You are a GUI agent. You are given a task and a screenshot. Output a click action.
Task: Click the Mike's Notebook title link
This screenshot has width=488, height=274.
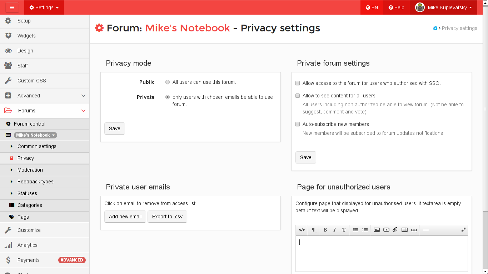188,28
